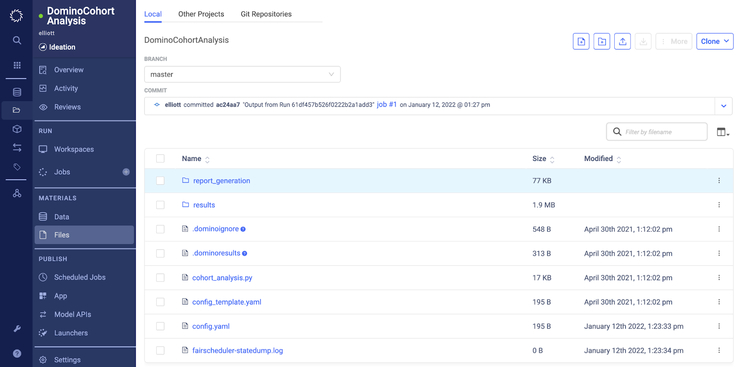
Task: Click help badge beside .dominoresults
Action: 245,253
